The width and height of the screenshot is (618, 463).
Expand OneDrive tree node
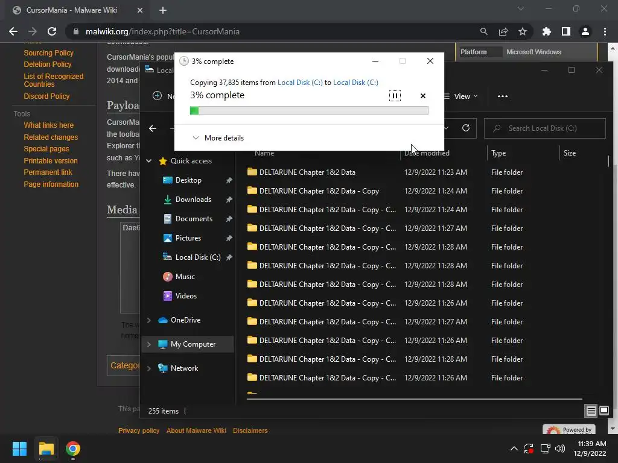point(148,320)
